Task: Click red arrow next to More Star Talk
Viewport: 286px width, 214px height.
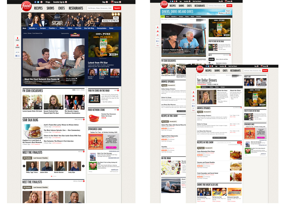Action: tap(84, 120)
